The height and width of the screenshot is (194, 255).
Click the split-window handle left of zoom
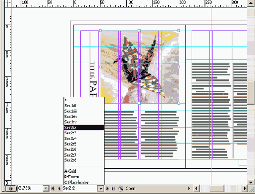pyautogui.click(x=11, y=189)
